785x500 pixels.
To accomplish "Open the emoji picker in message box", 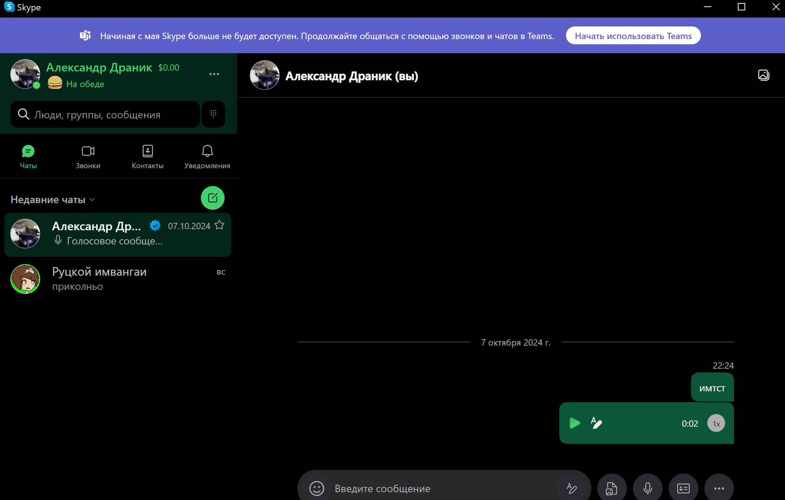I will 317,488.
